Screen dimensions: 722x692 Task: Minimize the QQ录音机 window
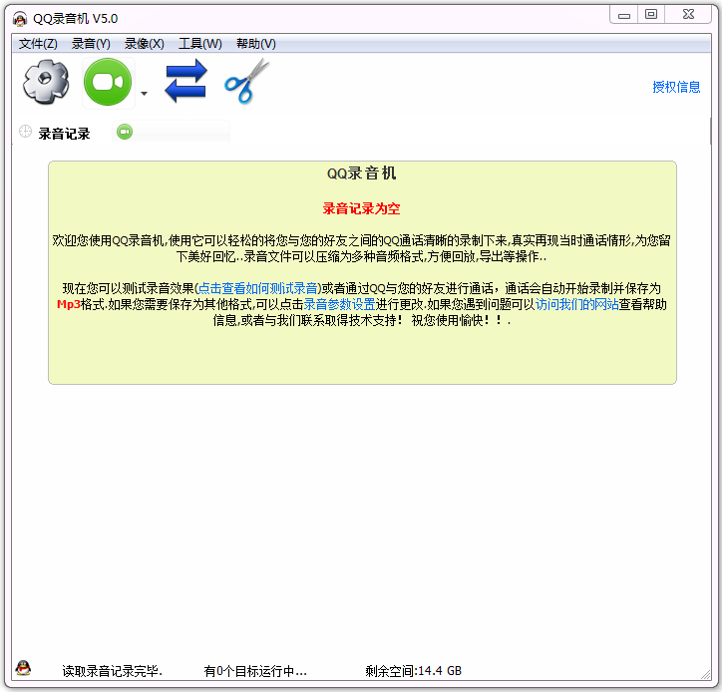(624, 15)
